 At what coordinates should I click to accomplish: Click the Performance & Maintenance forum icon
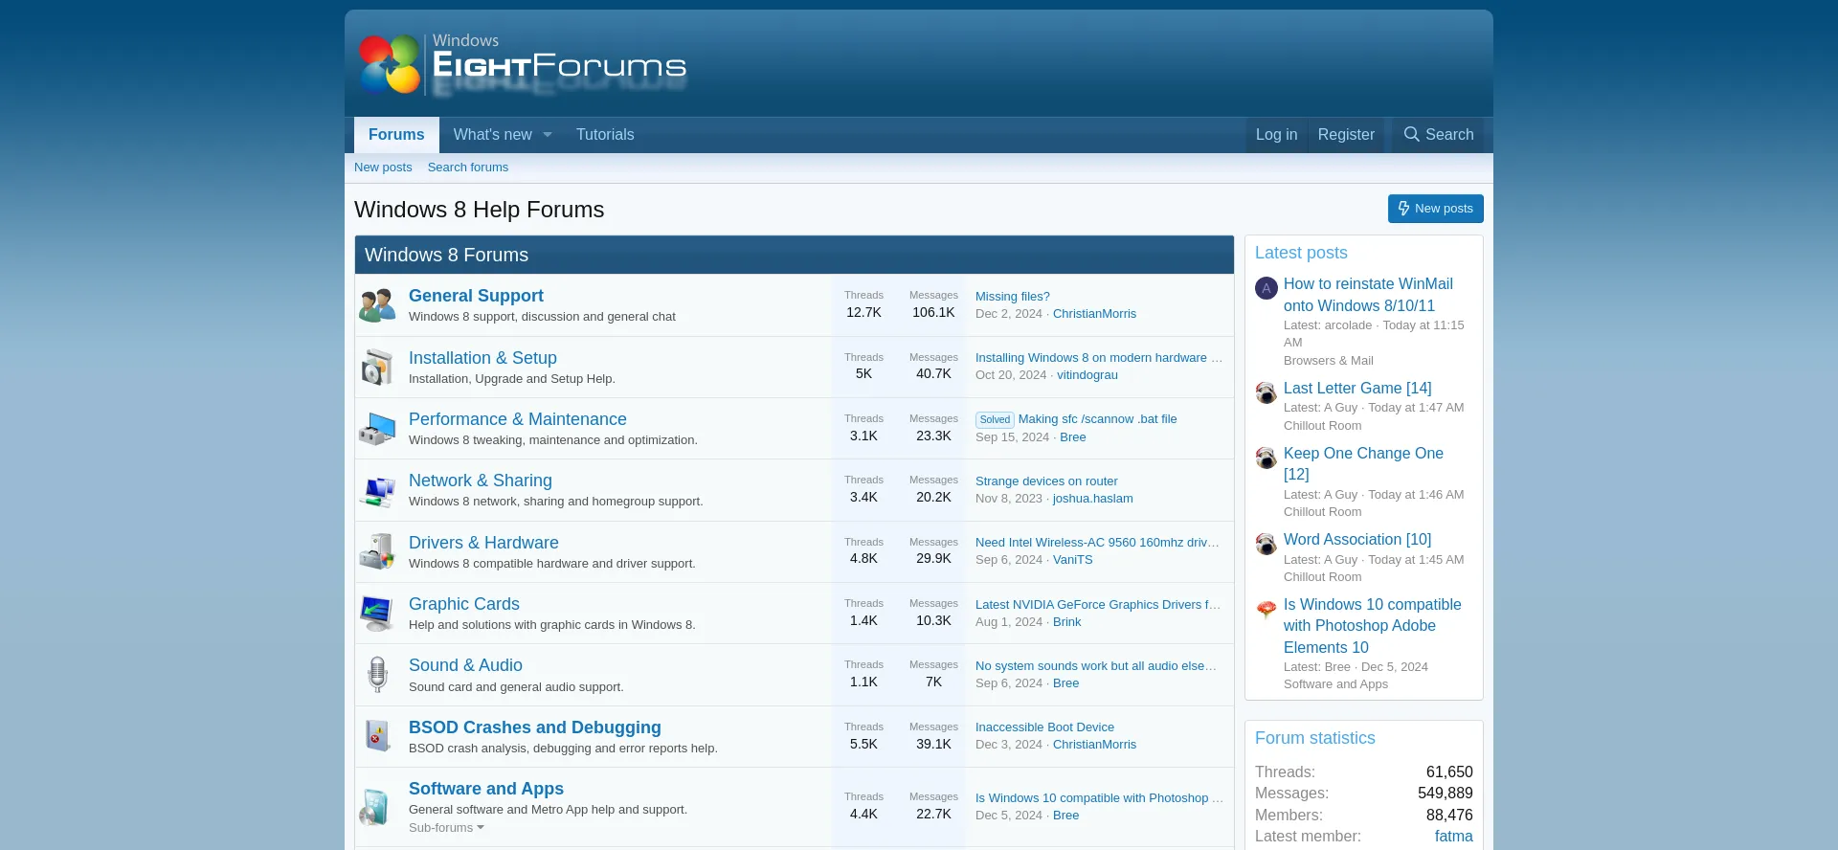click(x=377, y=429)
